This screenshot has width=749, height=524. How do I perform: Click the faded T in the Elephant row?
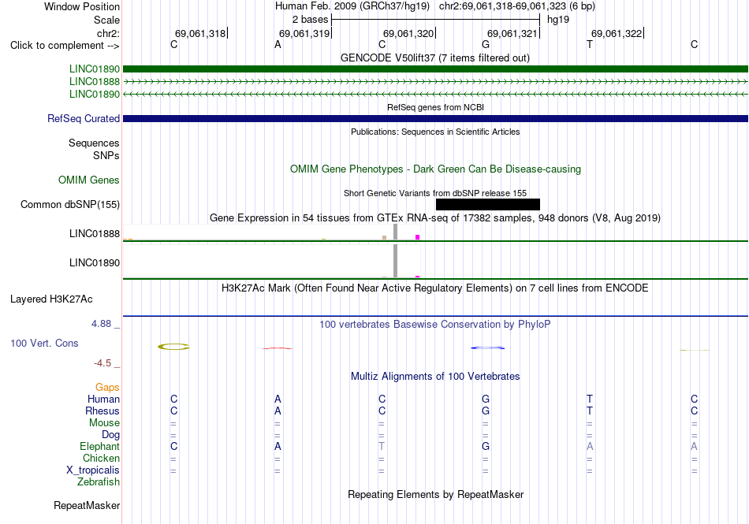381,446
